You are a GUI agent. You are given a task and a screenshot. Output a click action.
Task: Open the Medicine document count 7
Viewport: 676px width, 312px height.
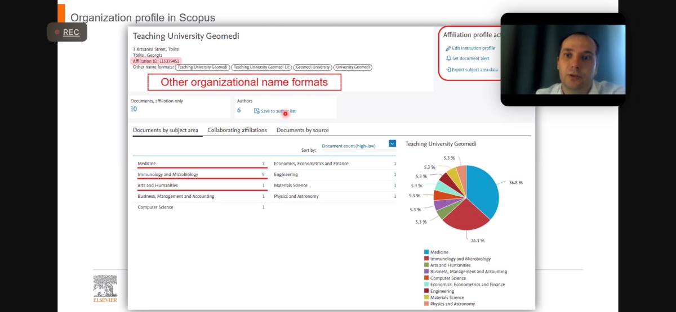coord(263,164)
